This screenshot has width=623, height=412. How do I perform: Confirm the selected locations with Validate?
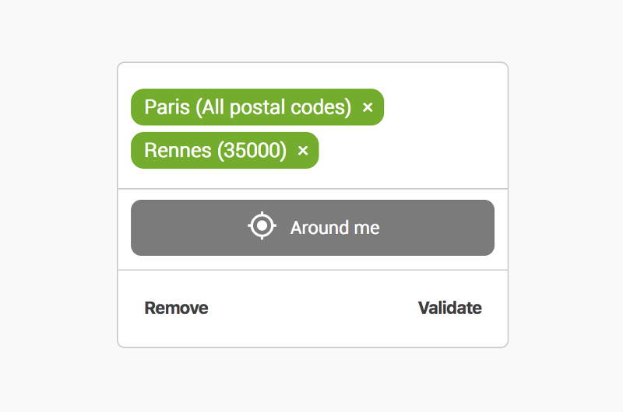(449, 308)
